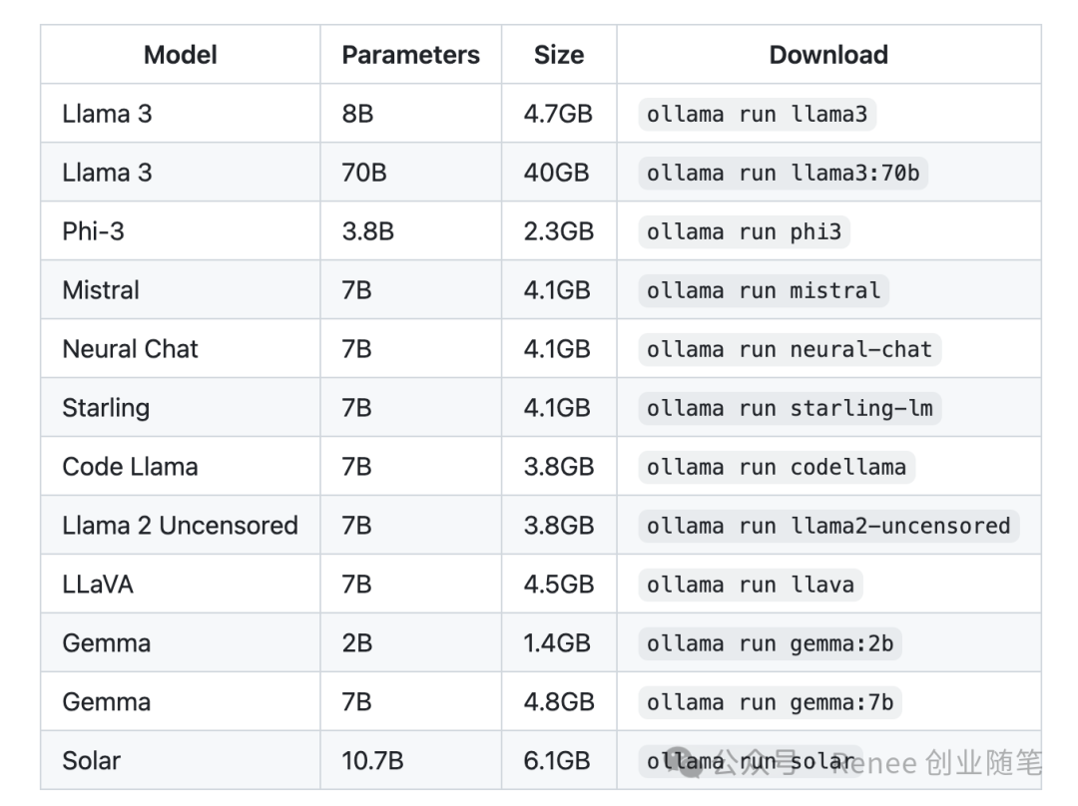
Task: Click the 'ollama run gemma:7b' command
Action: pos(770,701)
